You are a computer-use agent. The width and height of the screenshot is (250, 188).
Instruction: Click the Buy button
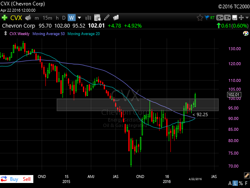(14, 179)
